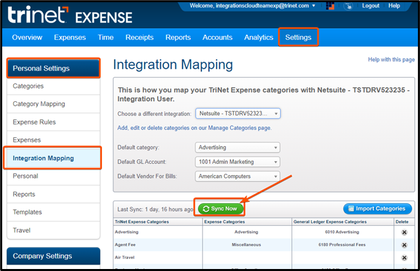Open Expenses in the Personal Settings sidebar
This screenshot has height=271, width=420.
(x=53, y=140)
